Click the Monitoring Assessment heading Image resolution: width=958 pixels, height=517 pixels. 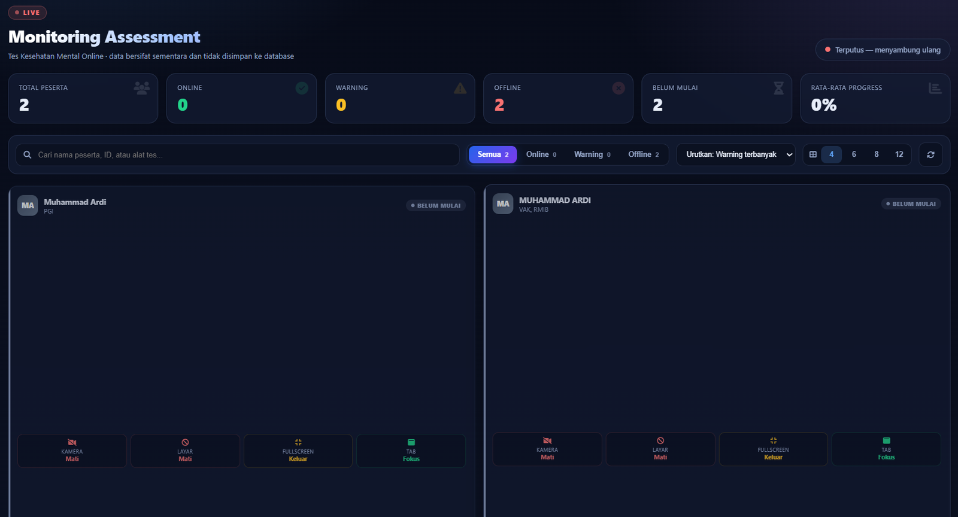104,37
